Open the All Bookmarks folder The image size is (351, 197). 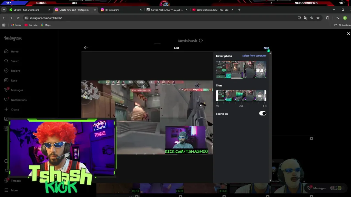point(342,25)
